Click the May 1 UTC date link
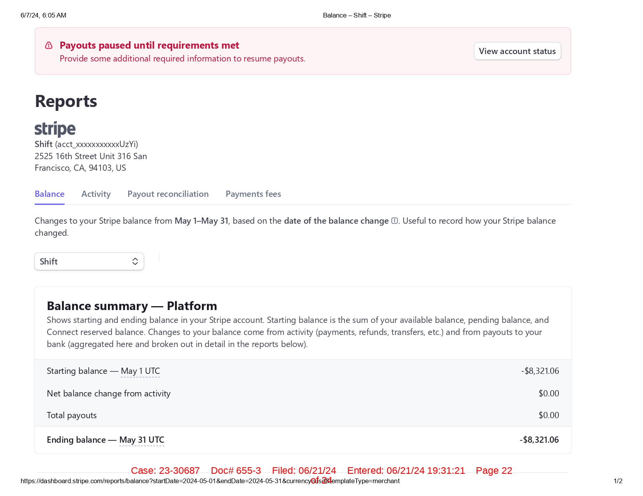Image resolution: width=643 pixels, height=496 pixels. pyautogui.click(x=140, y=371)
